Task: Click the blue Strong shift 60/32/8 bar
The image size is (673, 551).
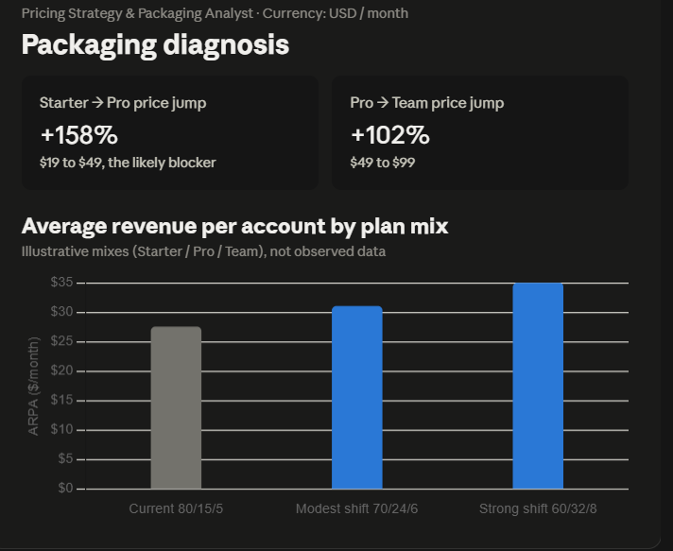Action: (x=538, y=386)
